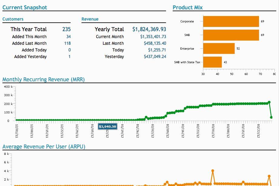Click the Corporate bar in Product Mix
Screen dimensions: 279x186
(231, 21)
